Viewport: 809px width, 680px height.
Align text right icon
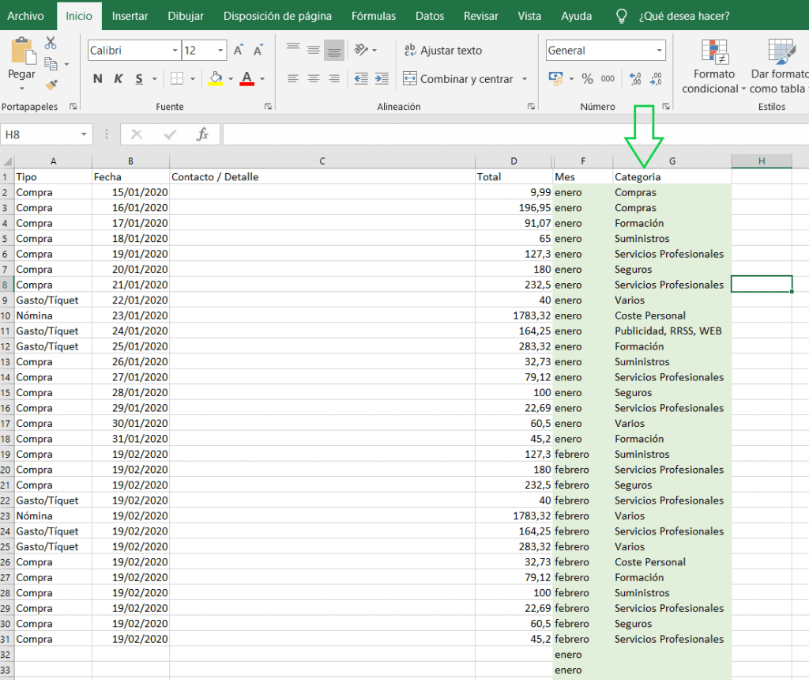click(334, 79)
